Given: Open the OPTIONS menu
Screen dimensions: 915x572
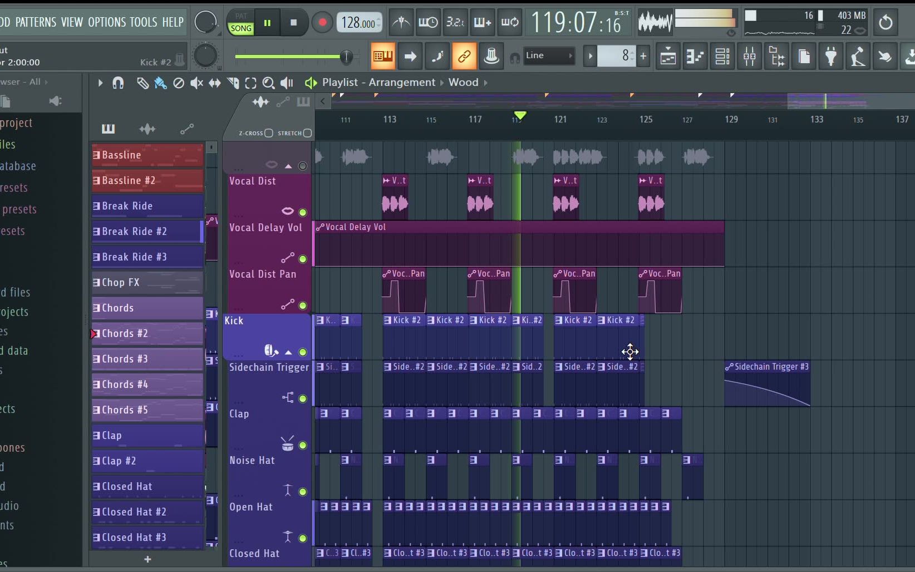Looking at the screenshot, I should pyautogui.click(x=107, y=22).
